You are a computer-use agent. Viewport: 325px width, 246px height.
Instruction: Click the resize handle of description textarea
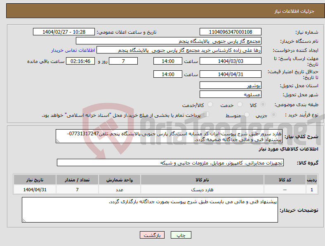tap(58, 141)
